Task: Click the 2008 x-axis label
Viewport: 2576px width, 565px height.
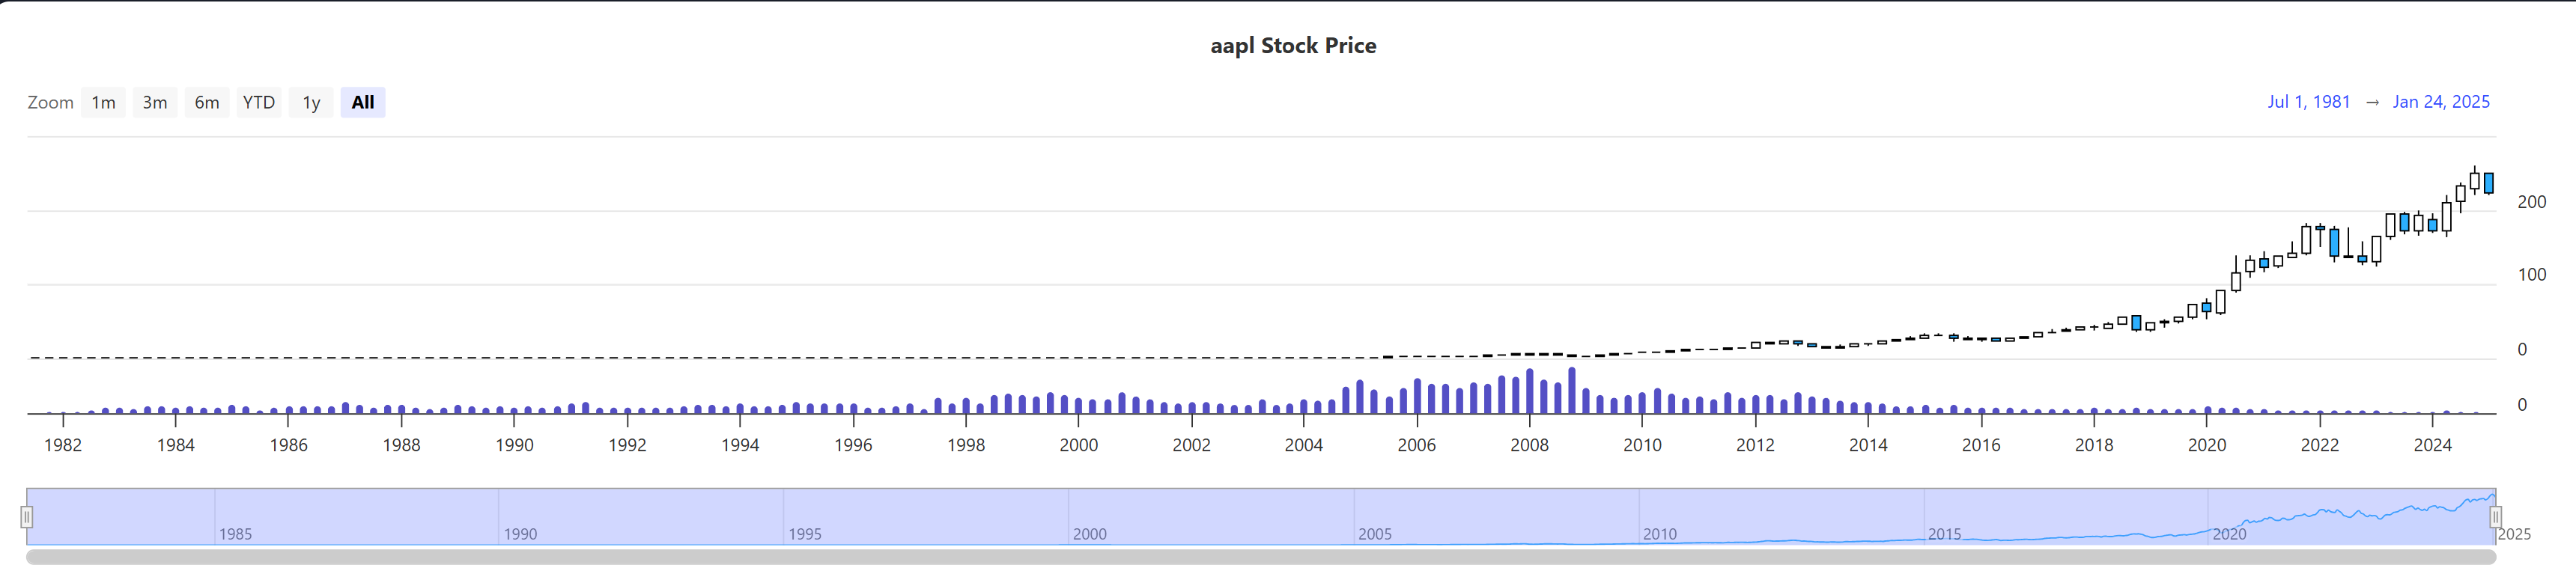Action: (x=1529, y=445)
